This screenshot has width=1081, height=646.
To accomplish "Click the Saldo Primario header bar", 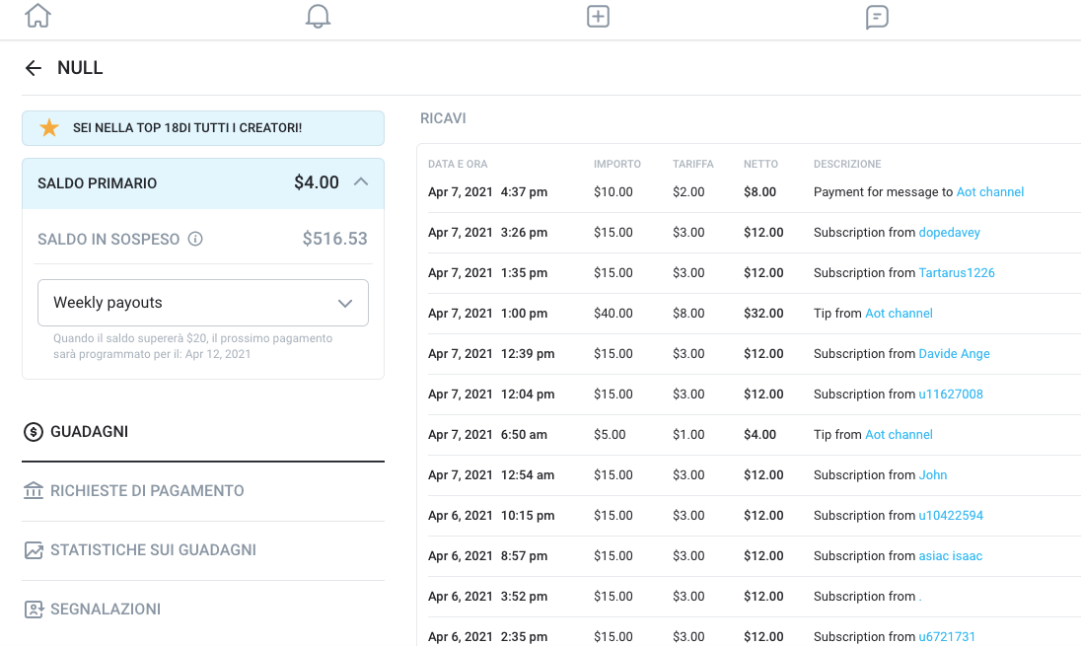I will [x=178, y=183].
